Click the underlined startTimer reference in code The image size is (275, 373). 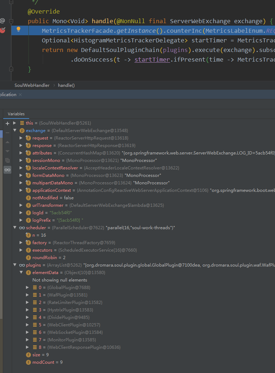pyautogui.click(x=152, y=59)
